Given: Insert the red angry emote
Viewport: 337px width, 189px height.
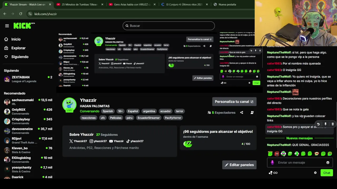Looking at the screenshot, I should tap(277, 154).
